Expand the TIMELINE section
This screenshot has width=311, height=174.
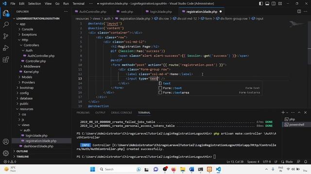pos(22,157)
